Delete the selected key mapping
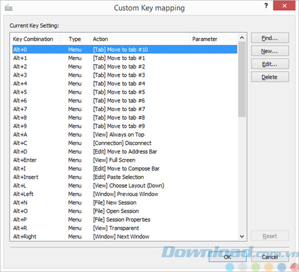The image size is (299, 272). click(x=270, y=77)
